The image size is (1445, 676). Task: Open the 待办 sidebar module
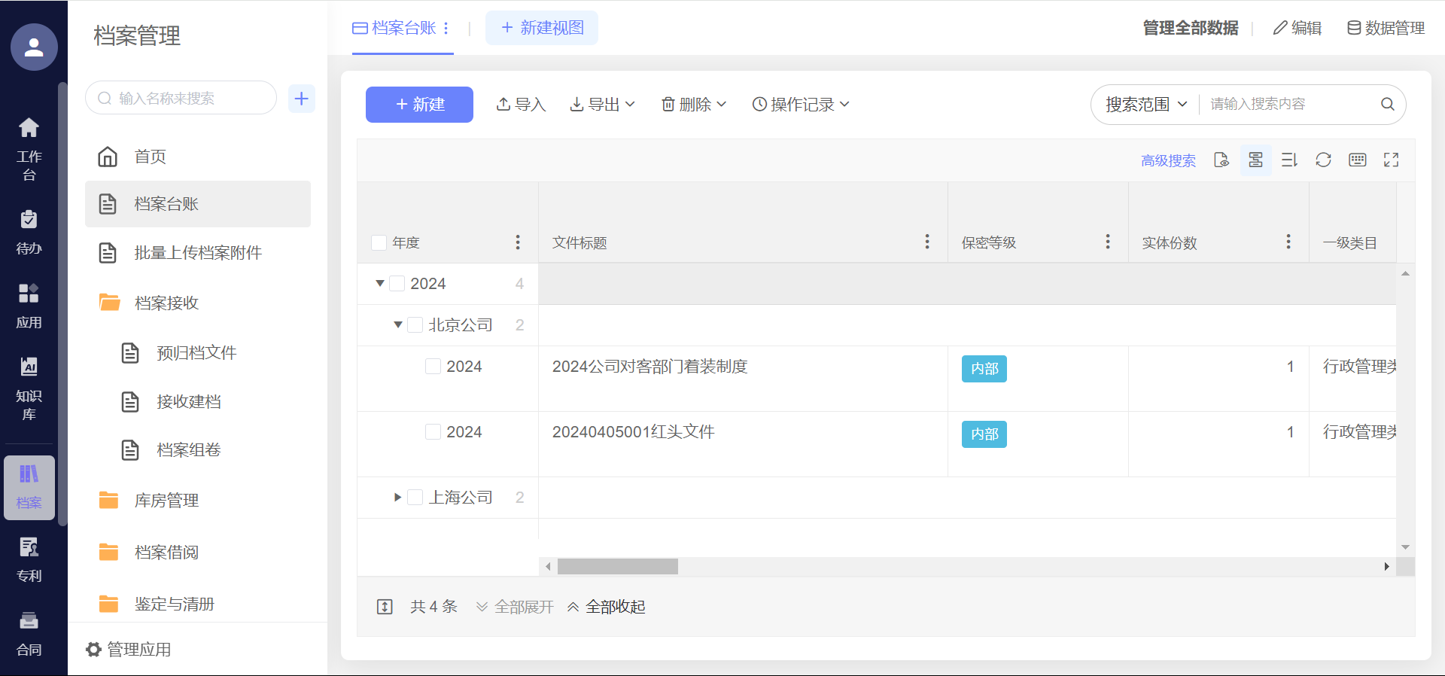(29, 233)
